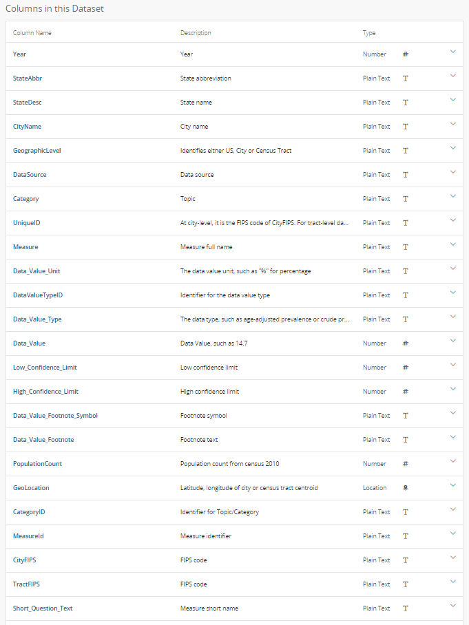Click the number type icon for Year
This screenshot has width=469, height=625.
[x=406, y=54]
